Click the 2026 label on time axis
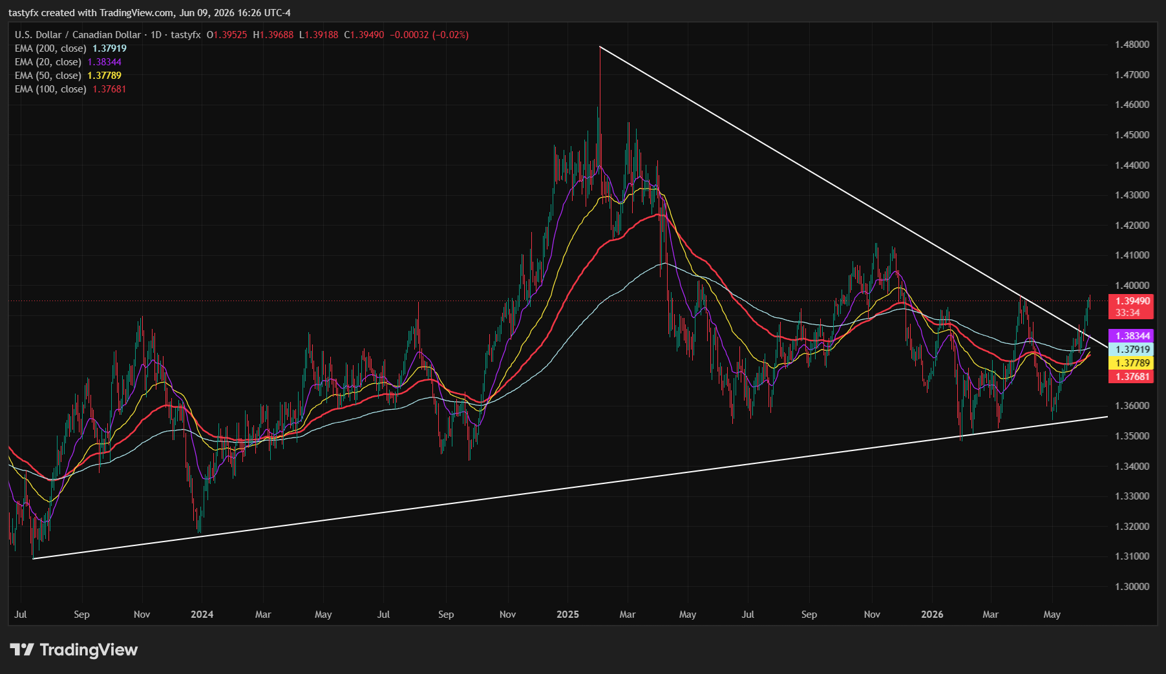 (x=932, y=615)
